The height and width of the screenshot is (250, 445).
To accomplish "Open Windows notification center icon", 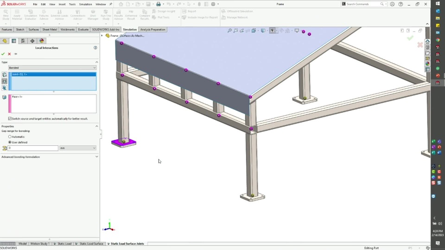I will tap(438, 243).
